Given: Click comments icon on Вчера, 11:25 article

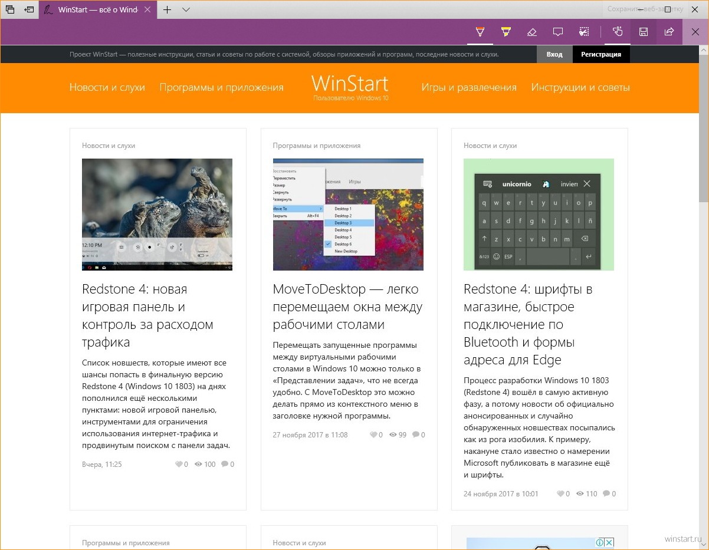Looking at the screenshot, I should pyautogui.click(x=225, y=465).
